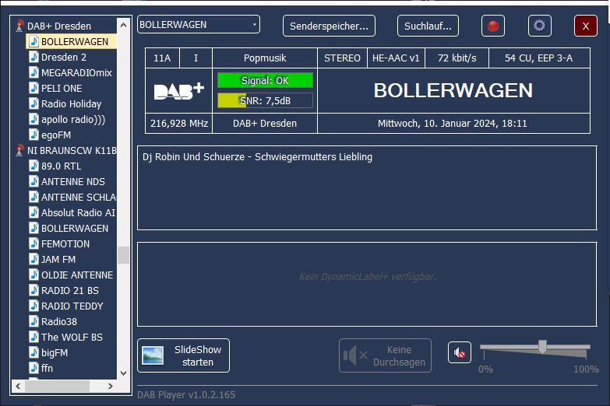Choose OLDIE ANTENNE station

pos(76,275)
